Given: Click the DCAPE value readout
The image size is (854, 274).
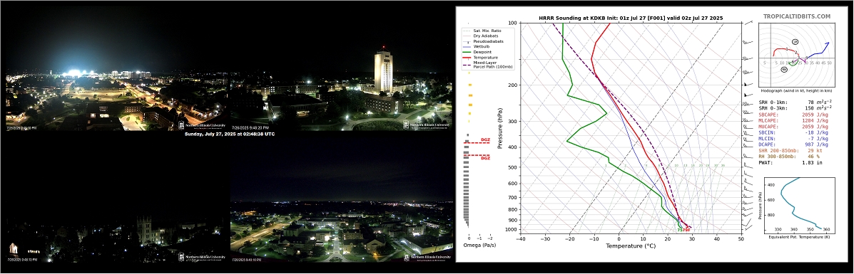Looking at the screenshot, I should [816, 144].
